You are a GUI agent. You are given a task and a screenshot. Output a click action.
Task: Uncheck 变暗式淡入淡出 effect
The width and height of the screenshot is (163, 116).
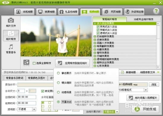click(98, 30)
